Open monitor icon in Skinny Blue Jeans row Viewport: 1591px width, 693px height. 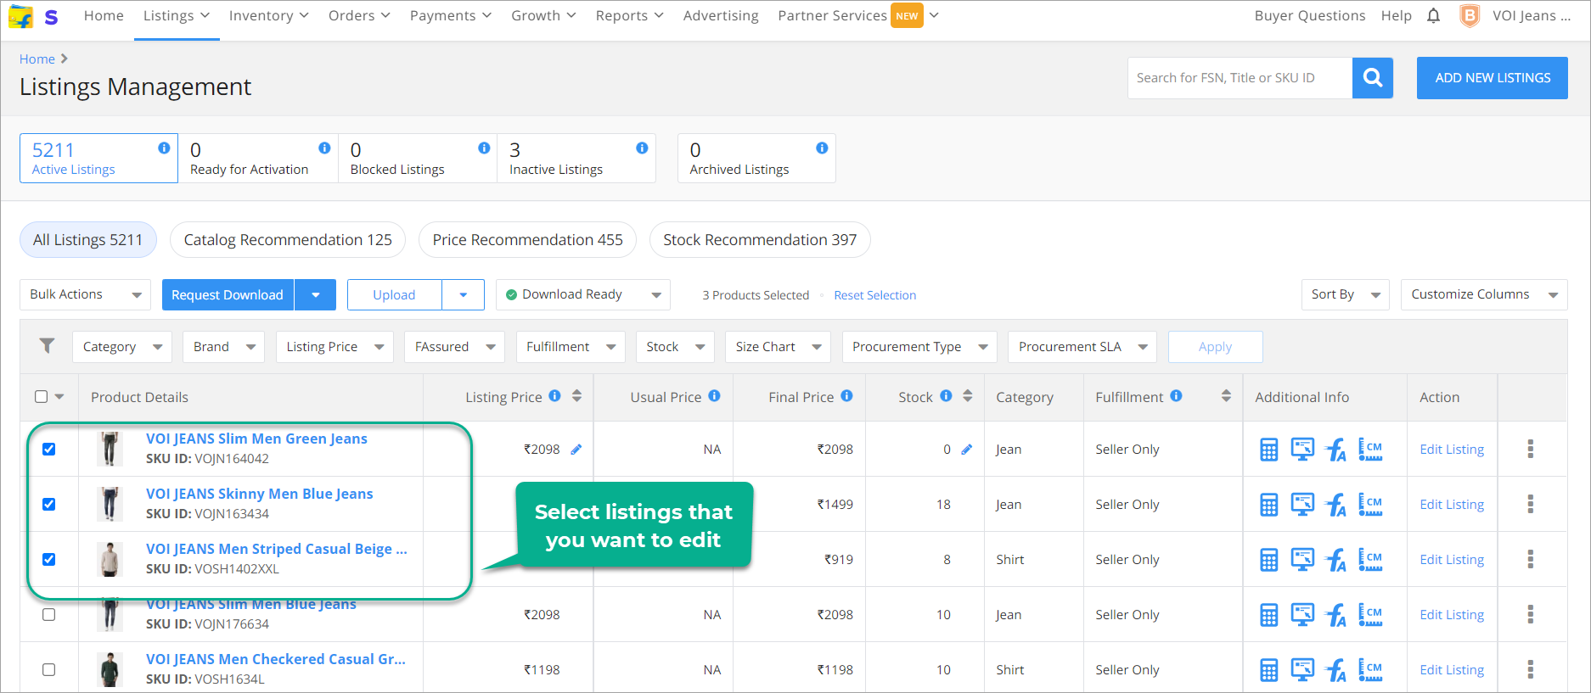tap(1302, 504)
